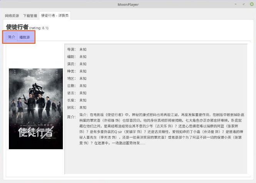Viewport: 256px width, 183px height.
Task: Click the 别名: label
Action: [x=71, y=107]
